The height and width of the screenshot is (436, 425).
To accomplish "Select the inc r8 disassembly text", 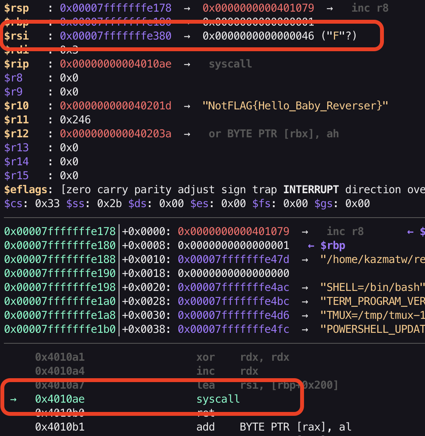I will (346, 231).
